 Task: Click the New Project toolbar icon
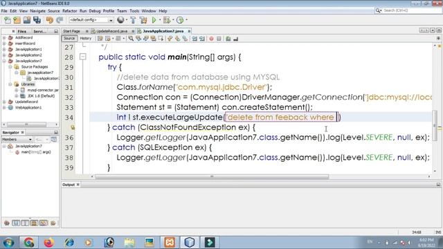17,20
